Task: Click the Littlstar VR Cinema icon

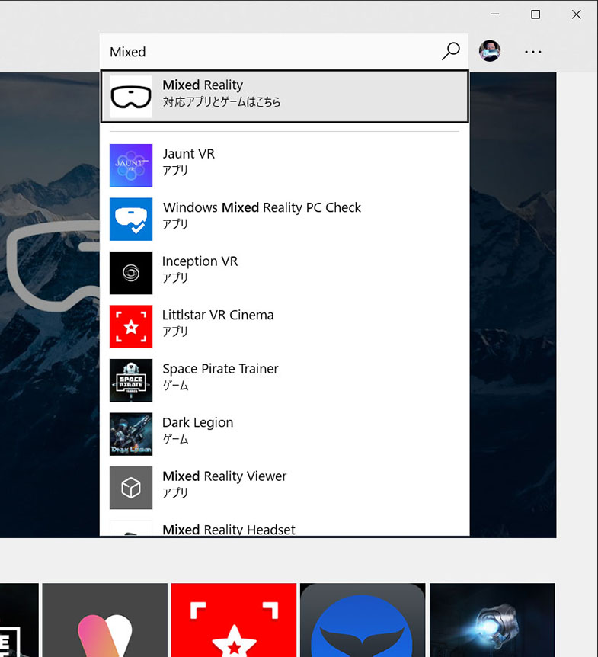Action: click(131, 326)
